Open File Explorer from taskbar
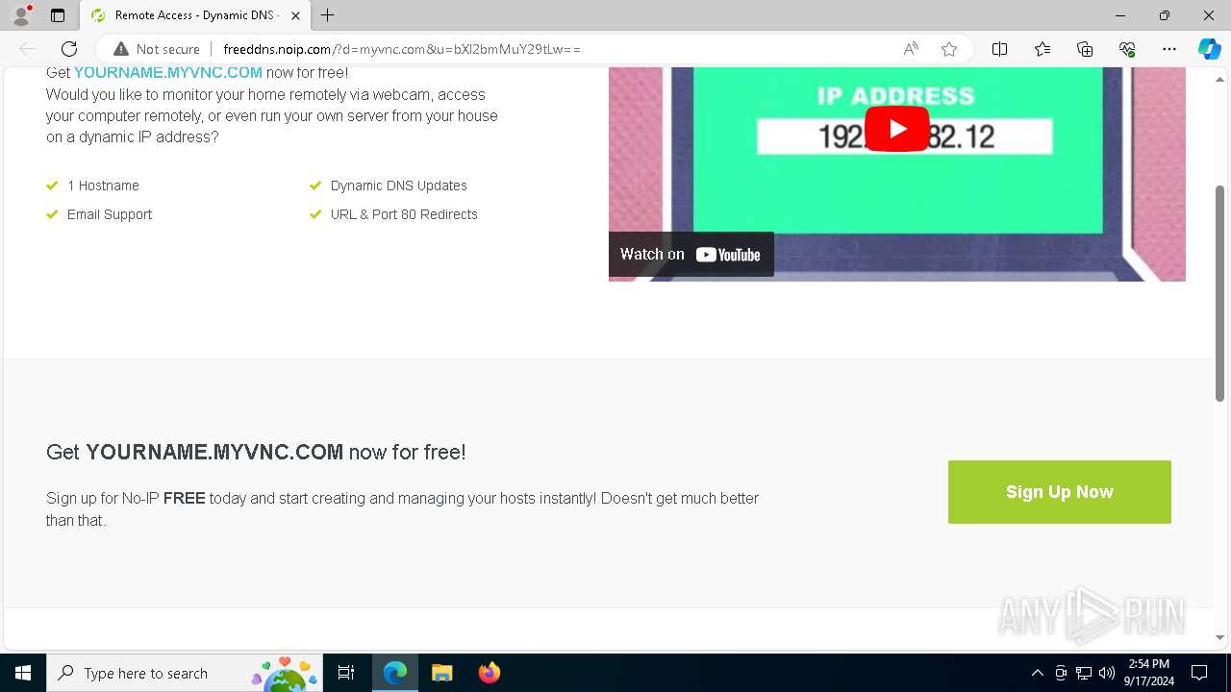The image size is (1231, 692). coord(441,673)
